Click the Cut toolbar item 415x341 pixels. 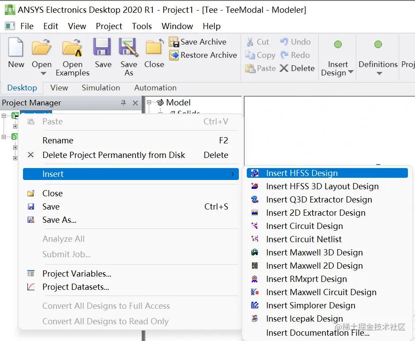[x=257, y=42]
